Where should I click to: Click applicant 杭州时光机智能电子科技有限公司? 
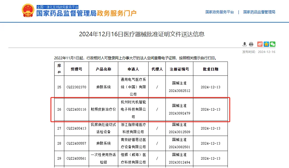coord(133,109)
